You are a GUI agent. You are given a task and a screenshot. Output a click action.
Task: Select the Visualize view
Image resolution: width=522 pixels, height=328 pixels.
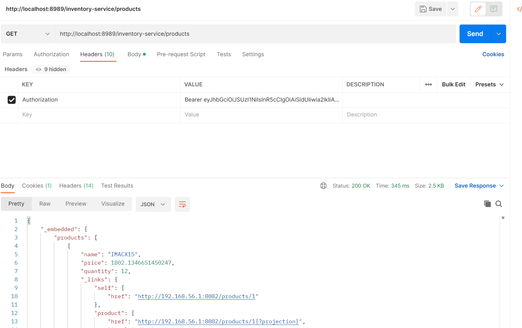point(113,204)
